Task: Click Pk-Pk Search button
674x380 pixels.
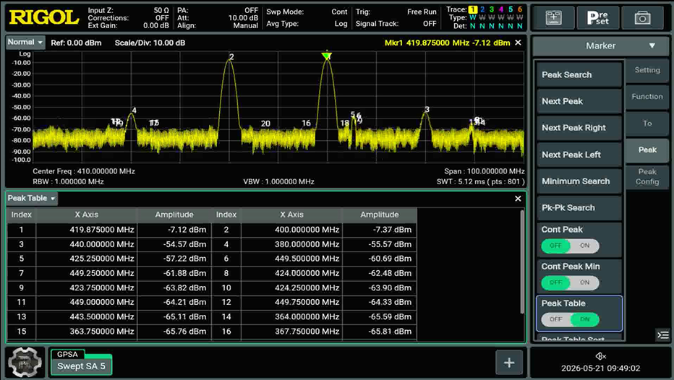Action: (579, 208)
